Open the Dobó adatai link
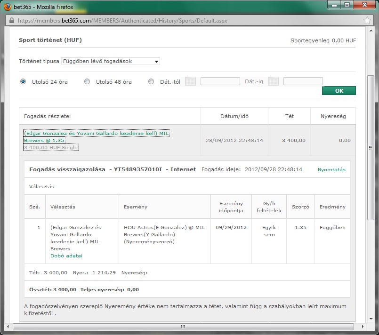This screenshot has height=335, width=379. click(66, 255)
